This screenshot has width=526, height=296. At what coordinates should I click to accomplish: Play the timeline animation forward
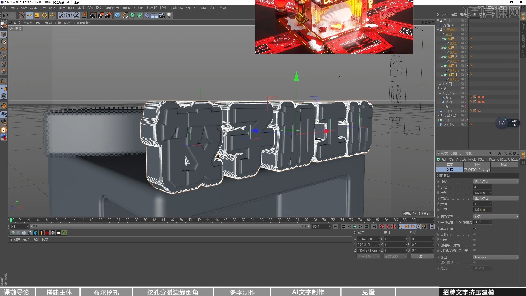click(355, 227)
